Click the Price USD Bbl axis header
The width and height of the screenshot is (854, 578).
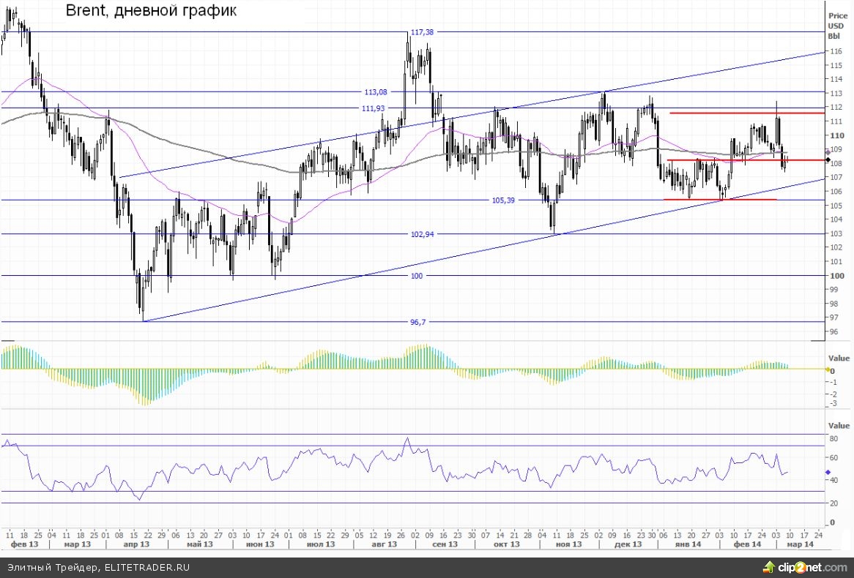click(x=836, y=26)
